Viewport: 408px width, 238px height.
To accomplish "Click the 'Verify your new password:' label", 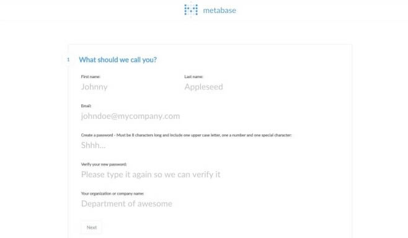I will [x=104, y=164].
